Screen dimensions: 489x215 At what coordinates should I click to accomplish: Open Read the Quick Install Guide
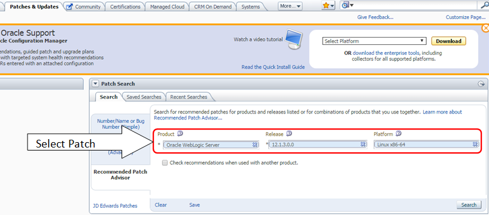tap(273, 67)
